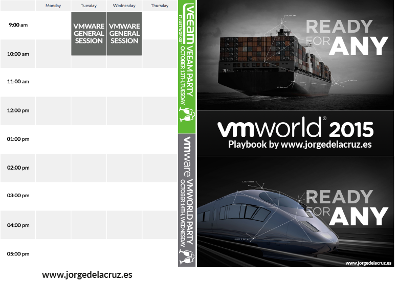
Task: Click the vmware logo on gray banner
Action: [188, 157]
